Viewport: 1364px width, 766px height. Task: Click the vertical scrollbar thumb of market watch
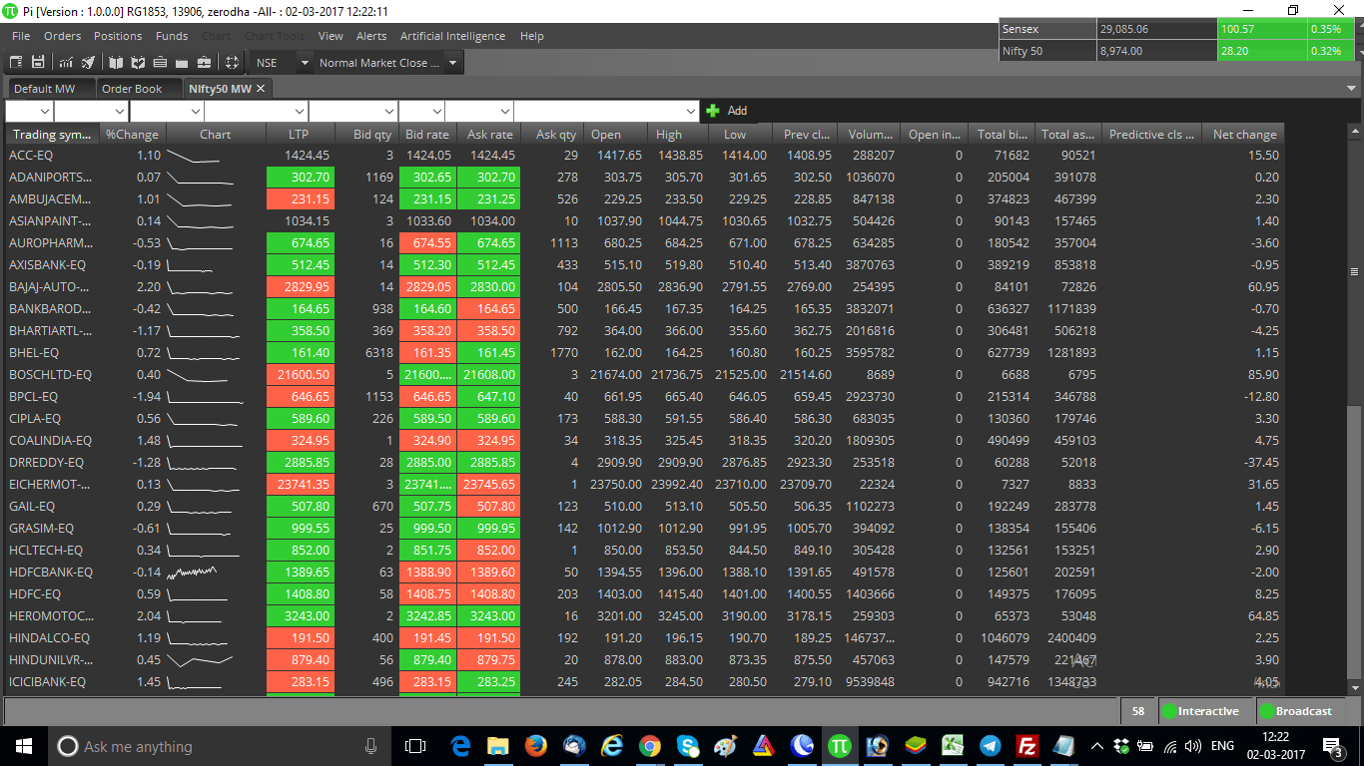pos(1354,272)
